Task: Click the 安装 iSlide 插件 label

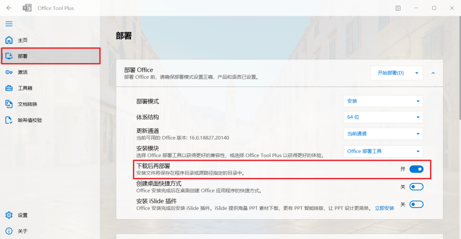Action: [156, 201]
